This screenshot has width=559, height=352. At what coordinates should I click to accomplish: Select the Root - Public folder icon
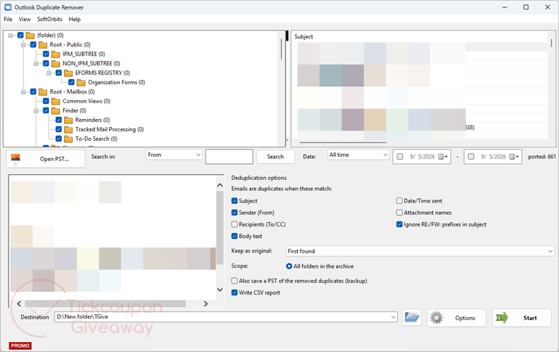point(43,44)
